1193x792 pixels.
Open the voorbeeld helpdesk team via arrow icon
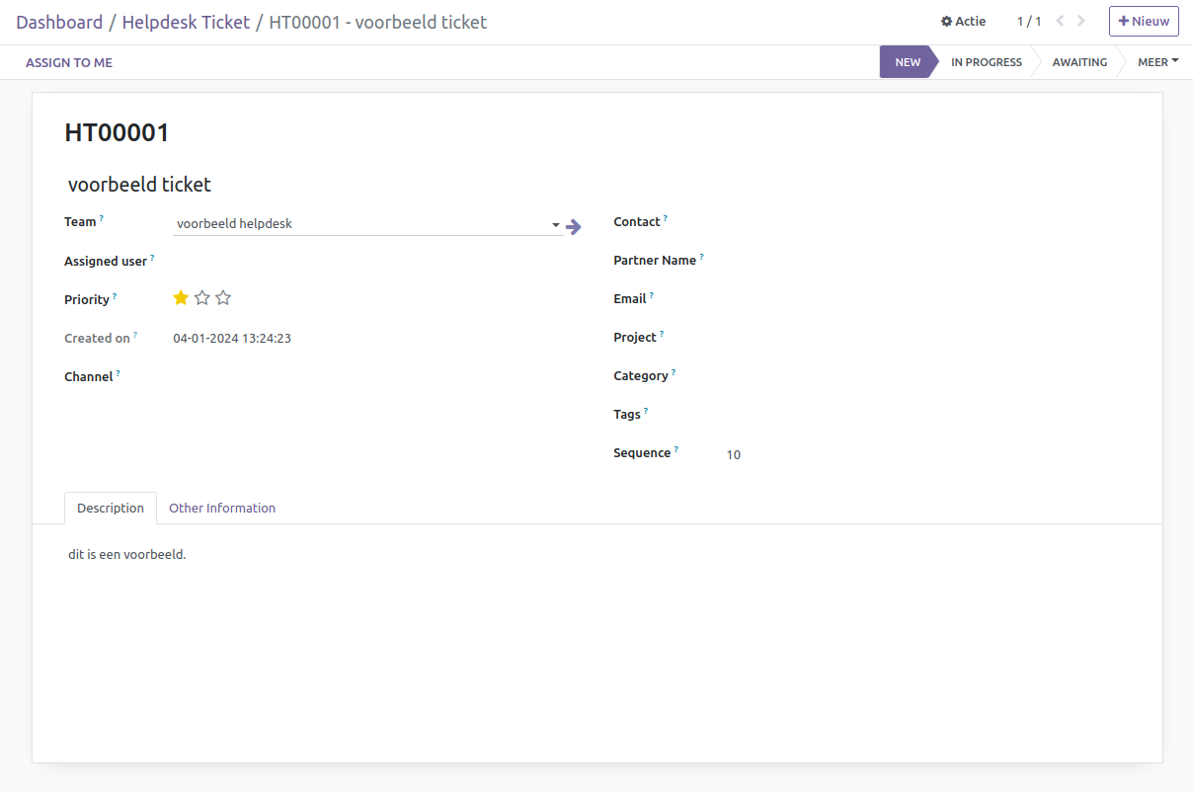[x=574, y=226]
